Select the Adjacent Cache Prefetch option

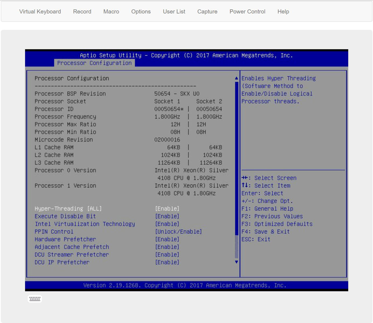tap(72, 247)
